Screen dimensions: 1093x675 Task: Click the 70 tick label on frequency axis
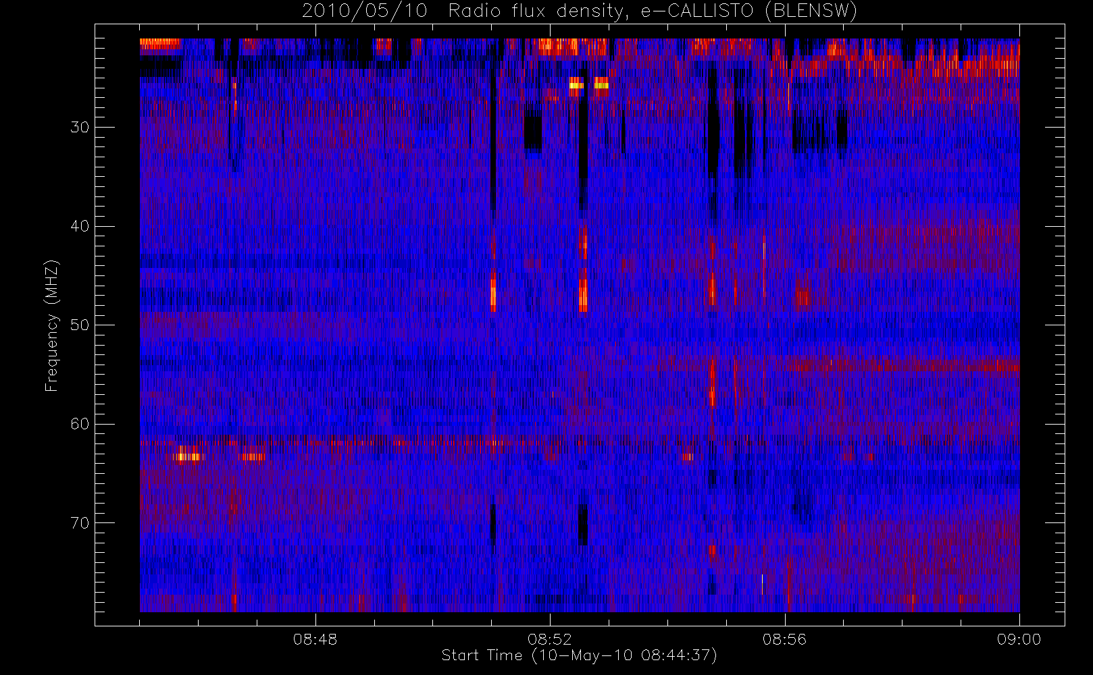(x=80, y=523)
